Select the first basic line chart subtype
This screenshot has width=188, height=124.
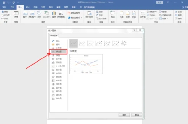(73, 43)
